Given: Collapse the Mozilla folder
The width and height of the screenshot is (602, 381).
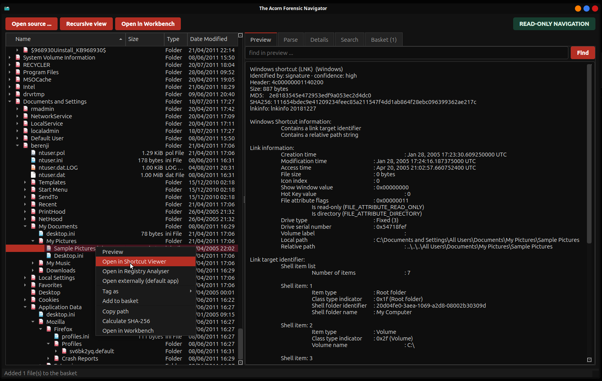Looking at the screenshot, I should (33, 322).
